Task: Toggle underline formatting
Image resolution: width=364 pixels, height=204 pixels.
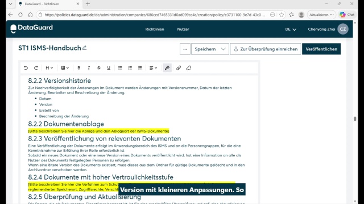Action: pyautogui.click(x=109, y=68)
